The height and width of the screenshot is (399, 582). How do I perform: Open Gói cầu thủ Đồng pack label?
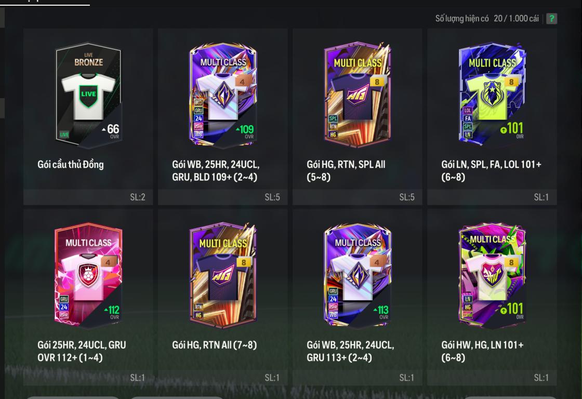point(71,164)
